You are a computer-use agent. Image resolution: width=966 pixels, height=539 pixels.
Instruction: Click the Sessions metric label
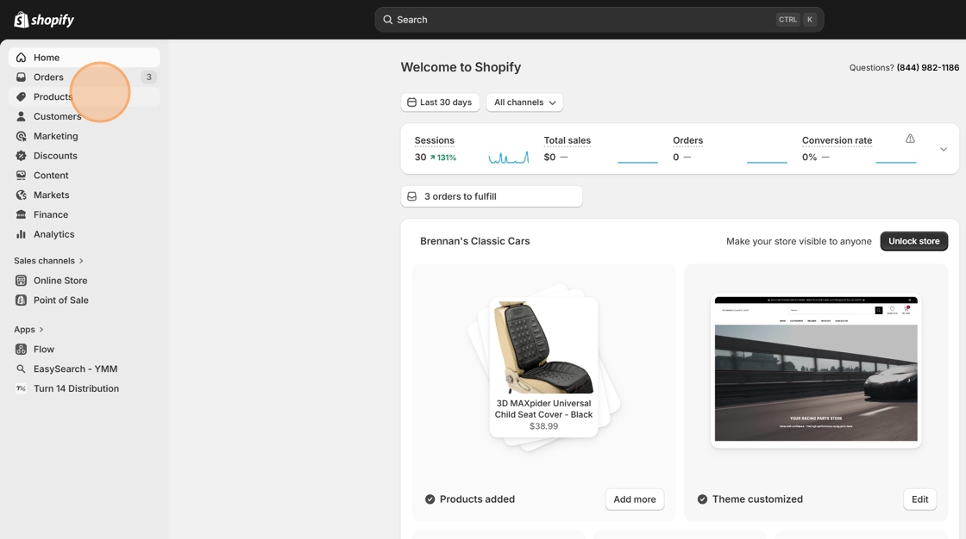435,140
